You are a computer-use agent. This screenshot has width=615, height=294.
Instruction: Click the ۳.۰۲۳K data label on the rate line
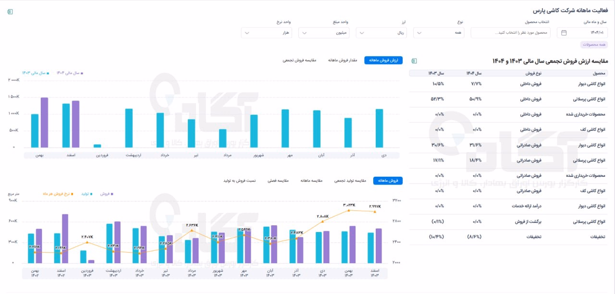349,205
